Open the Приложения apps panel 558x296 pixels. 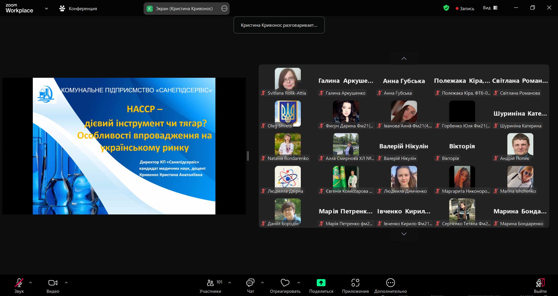(355, 286)
